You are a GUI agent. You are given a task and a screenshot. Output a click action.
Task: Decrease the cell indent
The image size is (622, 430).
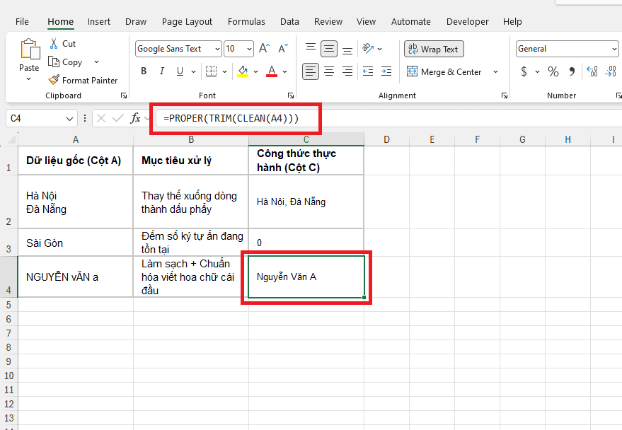pyautogui.click(x=368, y=71)
